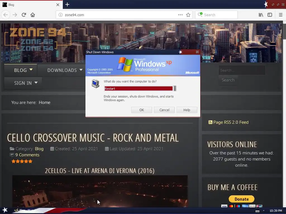Image resolution: width=286 pixels, height=214 pixels.
Task: Click the 2CELLOS - LIVE AT ARENA DI VERONA heading
Action: [x=100, y=171]
